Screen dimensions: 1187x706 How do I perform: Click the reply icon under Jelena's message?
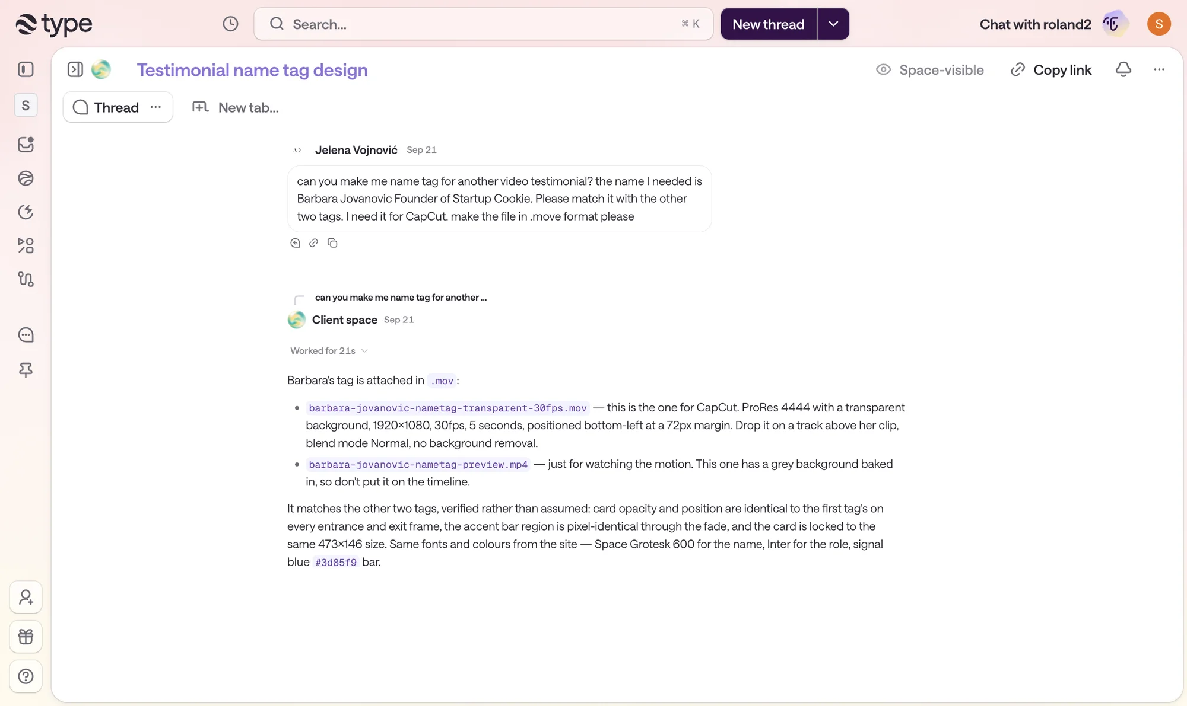point(295,243)
